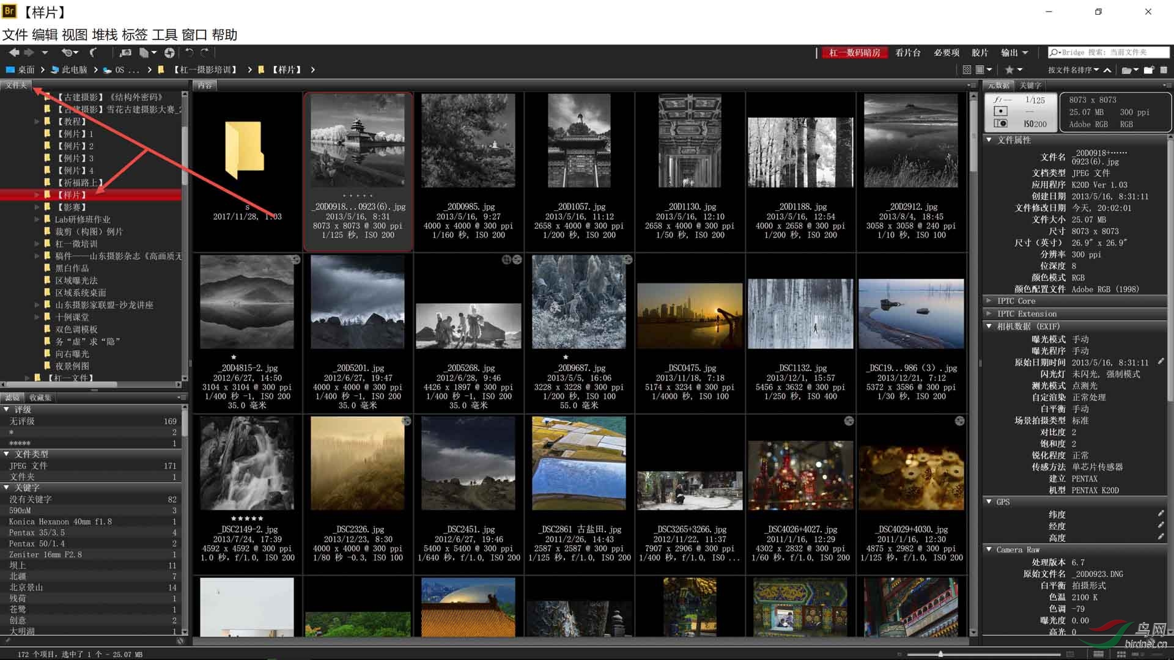
Task: Filter by 北京景山 keyword
Action: click(x=26, y=587)
